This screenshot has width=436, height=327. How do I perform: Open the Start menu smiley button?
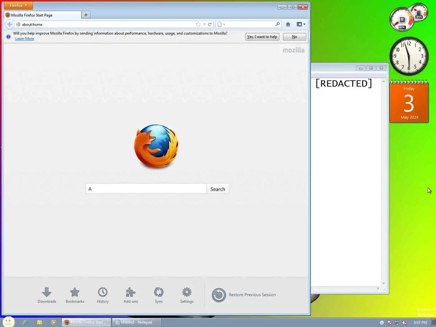(8, 322)
